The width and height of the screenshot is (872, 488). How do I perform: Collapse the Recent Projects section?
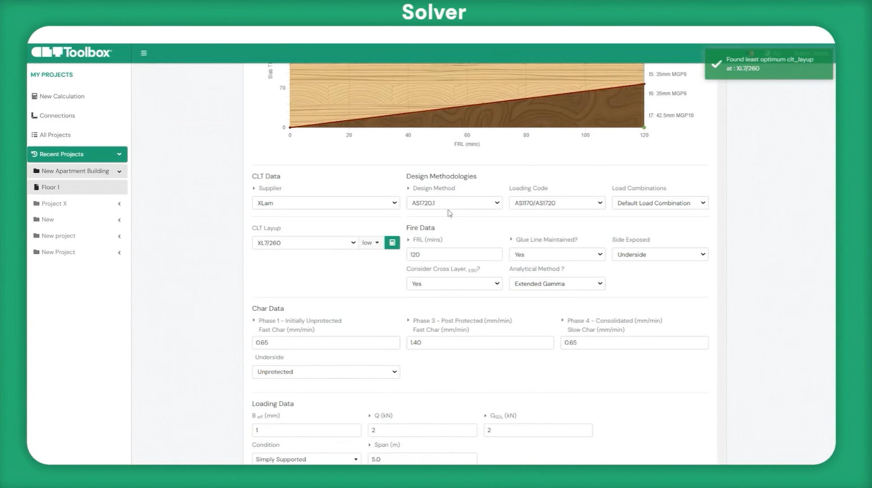(x=119, y=154)
